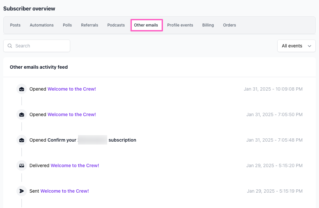Select the Other emails tab
Viewport: 319px width, 208px height.
[146, 25]
